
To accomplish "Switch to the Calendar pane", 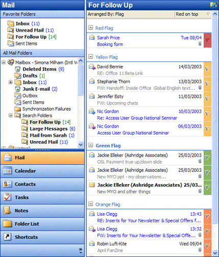I will coord(42,171).
